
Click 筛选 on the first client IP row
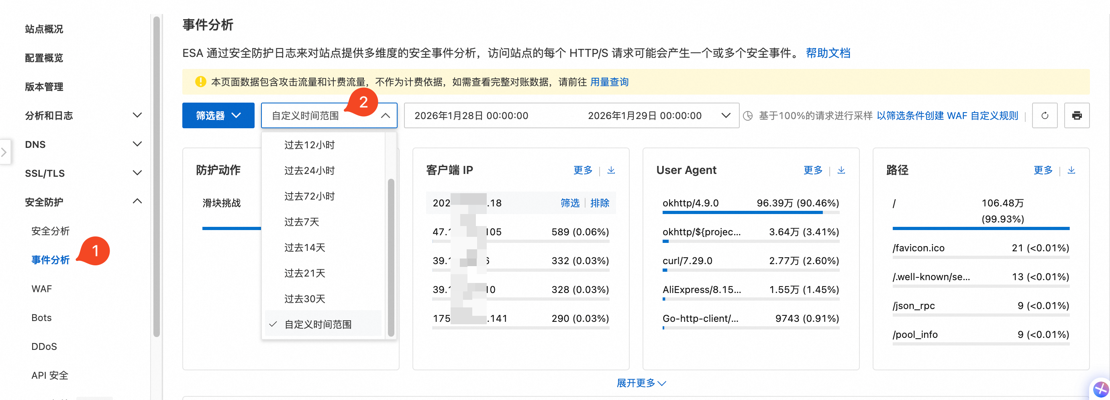(570, 203)
